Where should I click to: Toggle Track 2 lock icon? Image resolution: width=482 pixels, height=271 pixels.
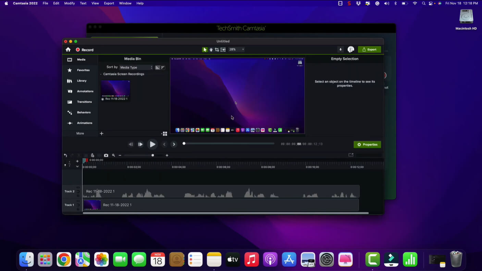(78, 196)
